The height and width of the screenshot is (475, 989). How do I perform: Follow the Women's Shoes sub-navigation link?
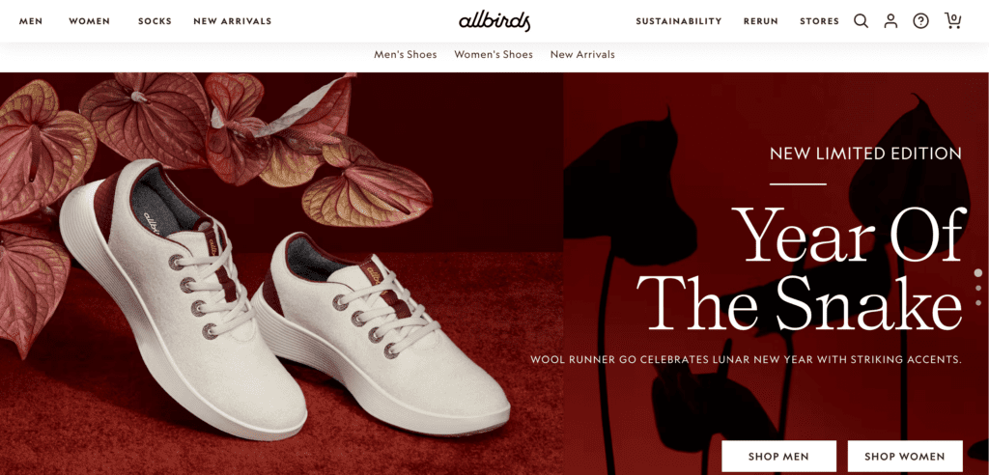[x=494, y=55]
